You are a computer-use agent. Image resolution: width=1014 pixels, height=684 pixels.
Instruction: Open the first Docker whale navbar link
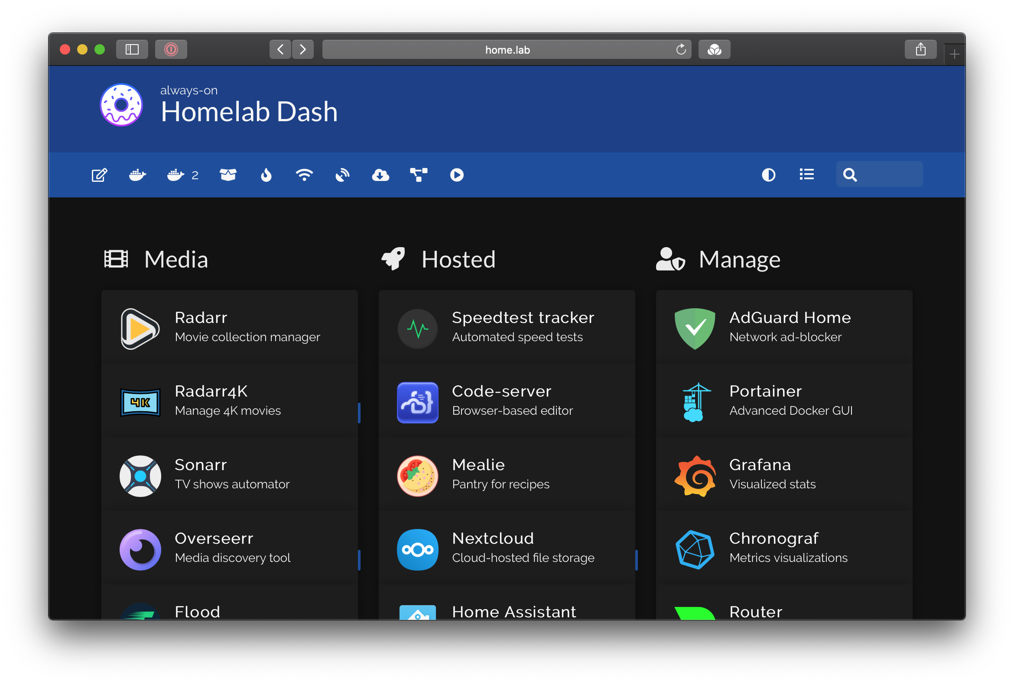point(137,175)
